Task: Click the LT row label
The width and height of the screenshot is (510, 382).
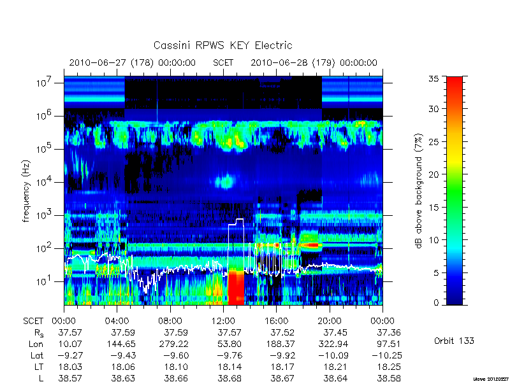Action: (x=39, y=367)
